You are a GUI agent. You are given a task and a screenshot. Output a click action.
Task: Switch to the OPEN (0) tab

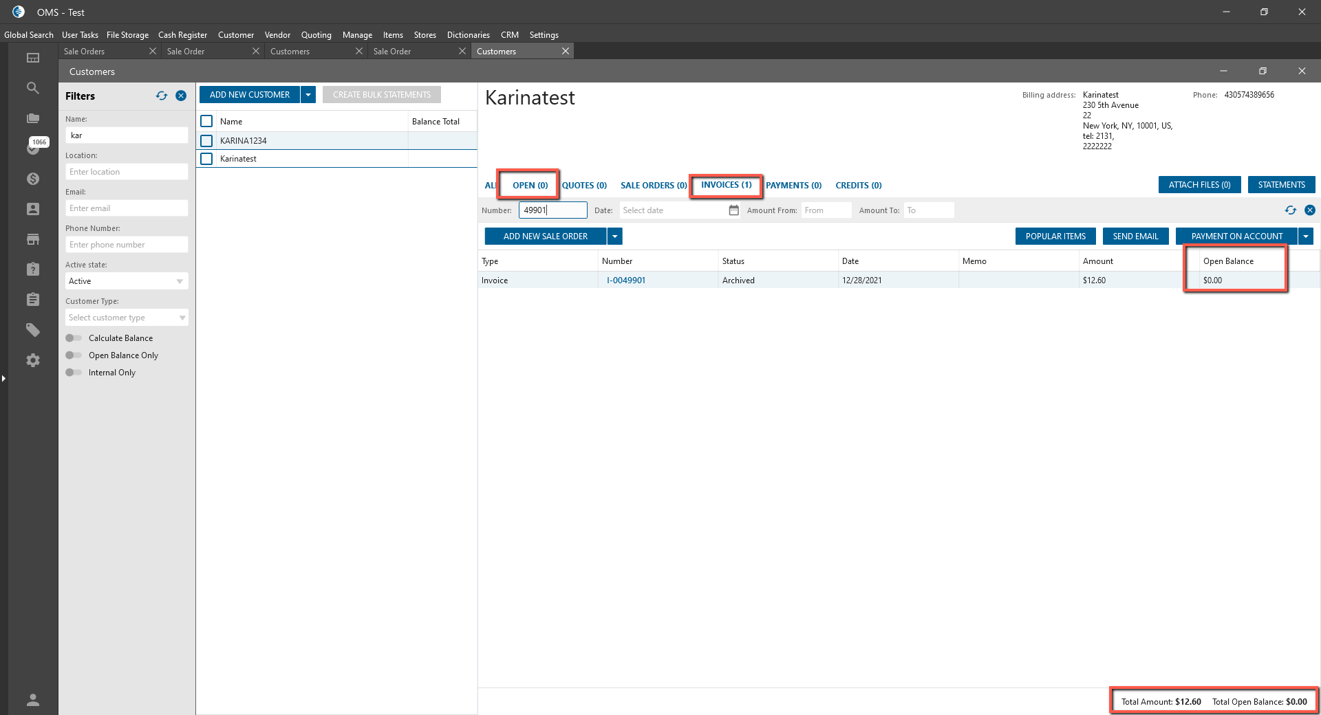point(530,186)
